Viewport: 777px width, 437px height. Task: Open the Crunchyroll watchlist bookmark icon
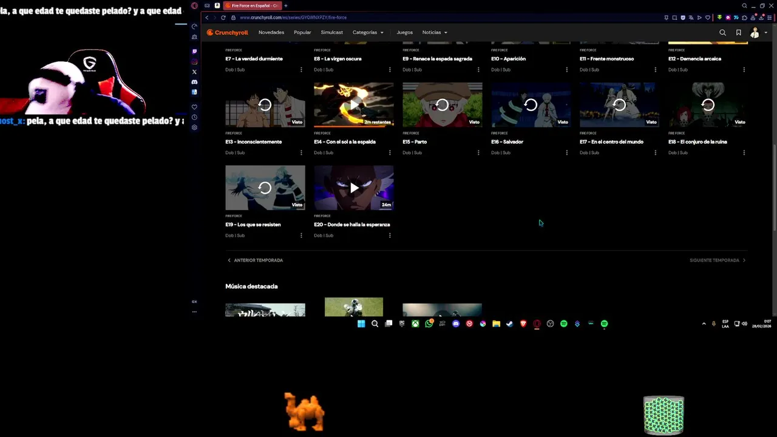(x=738, y=32)
